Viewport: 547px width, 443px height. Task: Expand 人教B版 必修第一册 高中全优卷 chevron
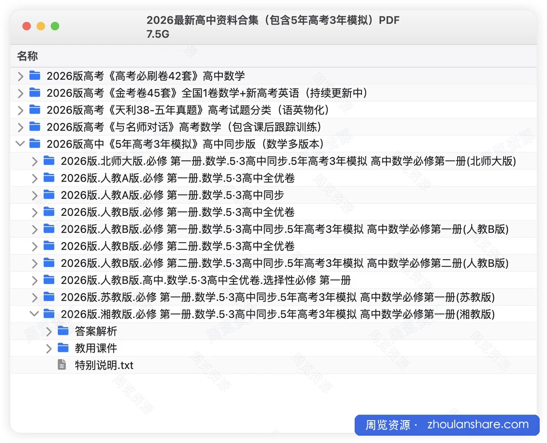[x=35, y=212]
